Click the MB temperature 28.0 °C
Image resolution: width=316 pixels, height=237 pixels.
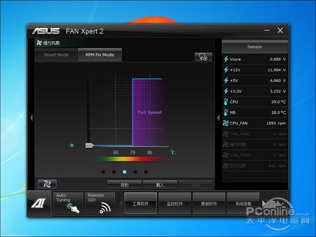tap(278, 112)
